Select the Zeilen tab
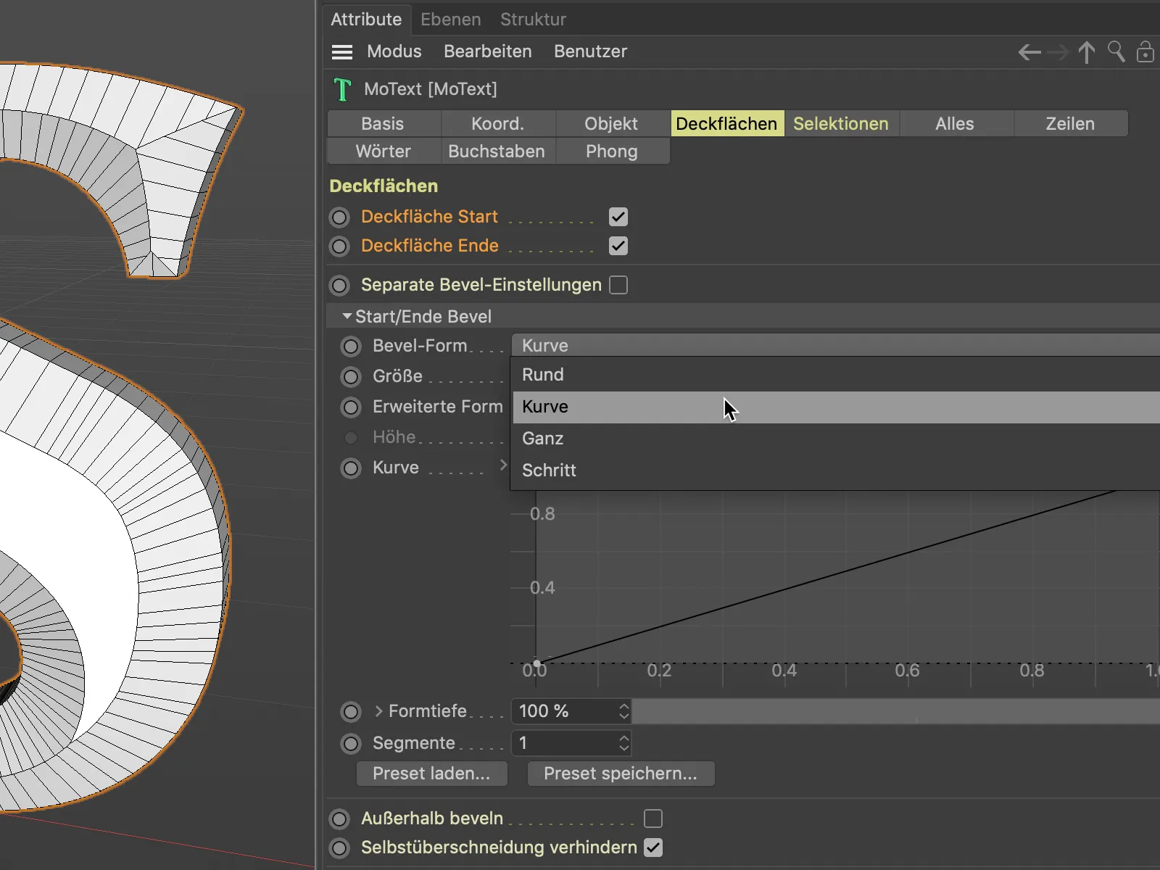Viewport: 1160px width, 870px height. click(1070, 124)
